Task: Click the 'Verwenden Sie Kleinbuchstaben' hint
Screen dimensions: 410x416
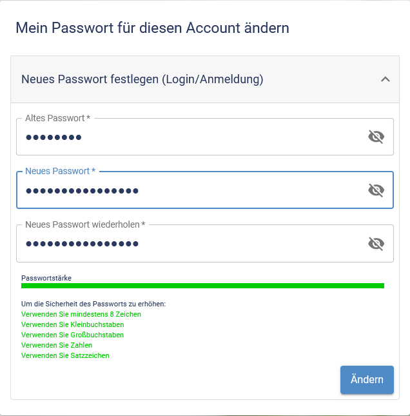Action: tap(72, 324)
